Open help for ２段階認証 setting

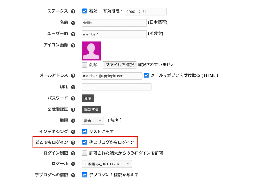point(73,109)
